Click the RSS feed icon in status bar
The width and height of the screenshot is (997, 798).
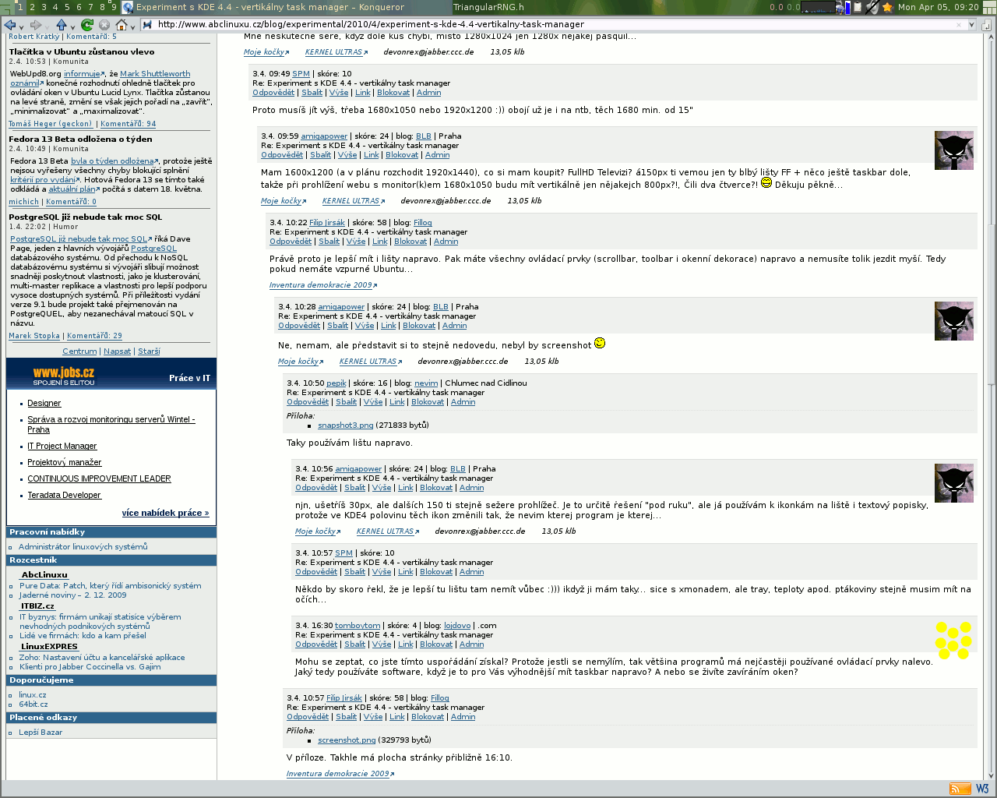pyautogui.click(x=960, y=789)
